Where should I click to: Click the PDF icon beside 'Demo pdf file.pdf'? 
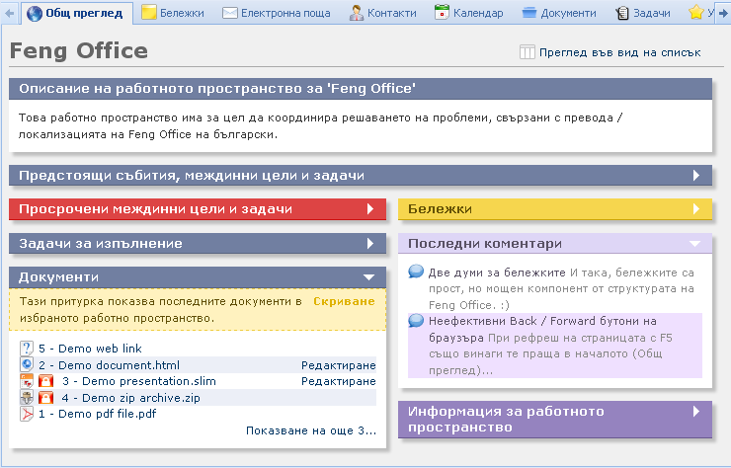tap(27, 414)
